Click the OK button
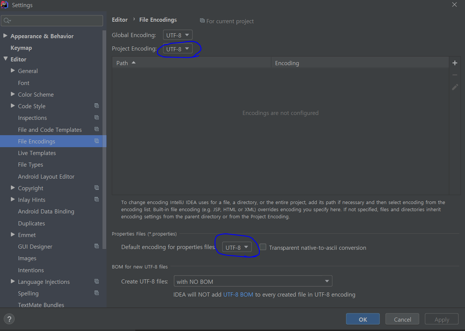 pyautogui.click(x=363, y=319)
